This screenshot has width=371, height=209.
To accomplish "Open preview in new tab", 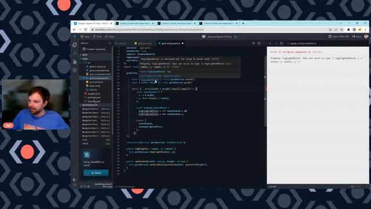I will (x=339, y=37).
